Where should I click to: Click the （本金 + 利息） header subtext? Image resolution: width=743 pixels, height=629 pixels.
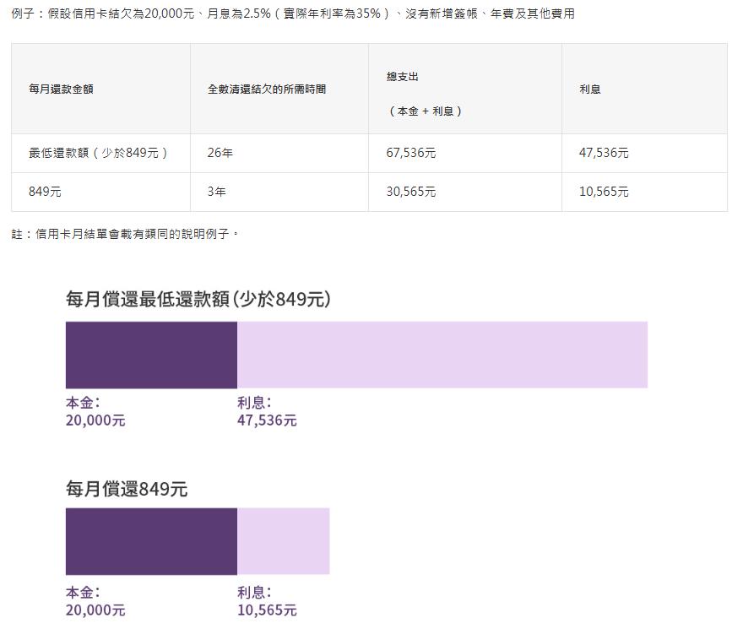pyautogui.click(x=425, y=111)
